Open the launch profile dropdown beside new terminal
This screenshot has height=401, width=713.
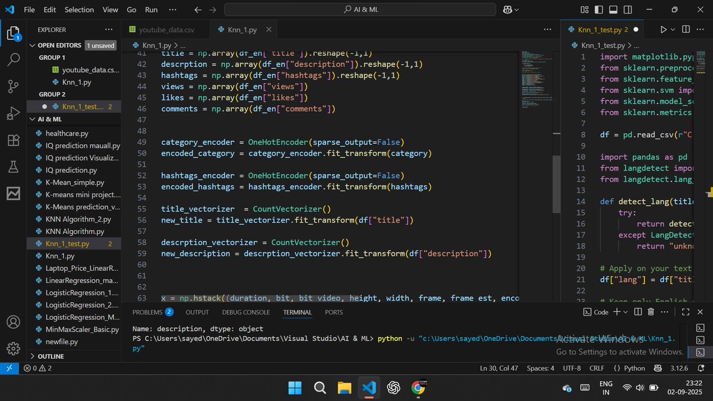(x=625, y=312)
